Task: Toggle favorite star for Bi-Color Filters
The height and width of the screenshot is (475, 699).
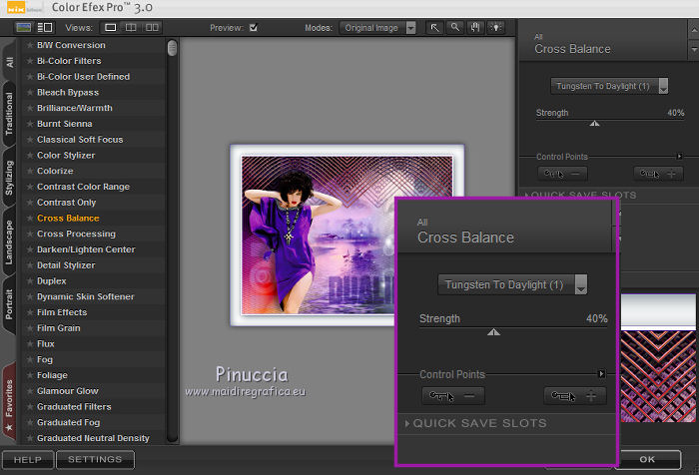Action: pyautogui.click(x=29, y=61)
